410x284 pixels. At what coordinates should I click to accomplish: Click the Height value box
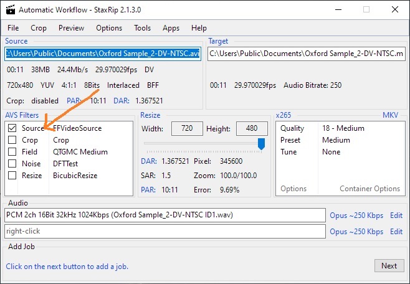pyautogui.click(x=252, y=128)
